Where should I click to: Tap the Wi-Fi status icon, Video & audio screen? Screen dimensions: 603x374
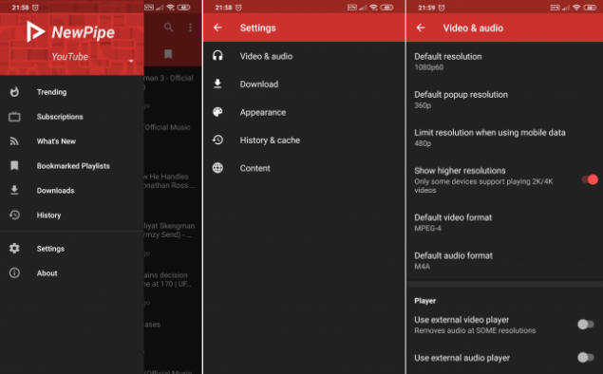coord(576,8)
